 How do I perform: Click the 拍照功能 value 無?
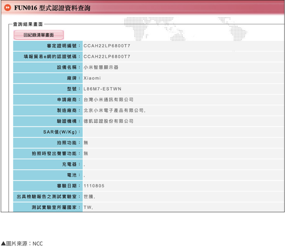click(x=86, y=143)
